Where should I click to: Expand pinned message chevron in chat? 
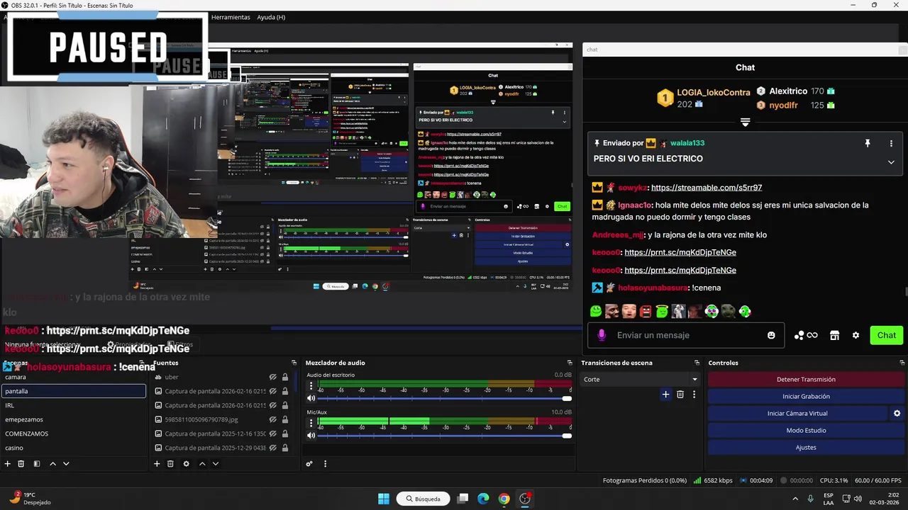(891, 161)
